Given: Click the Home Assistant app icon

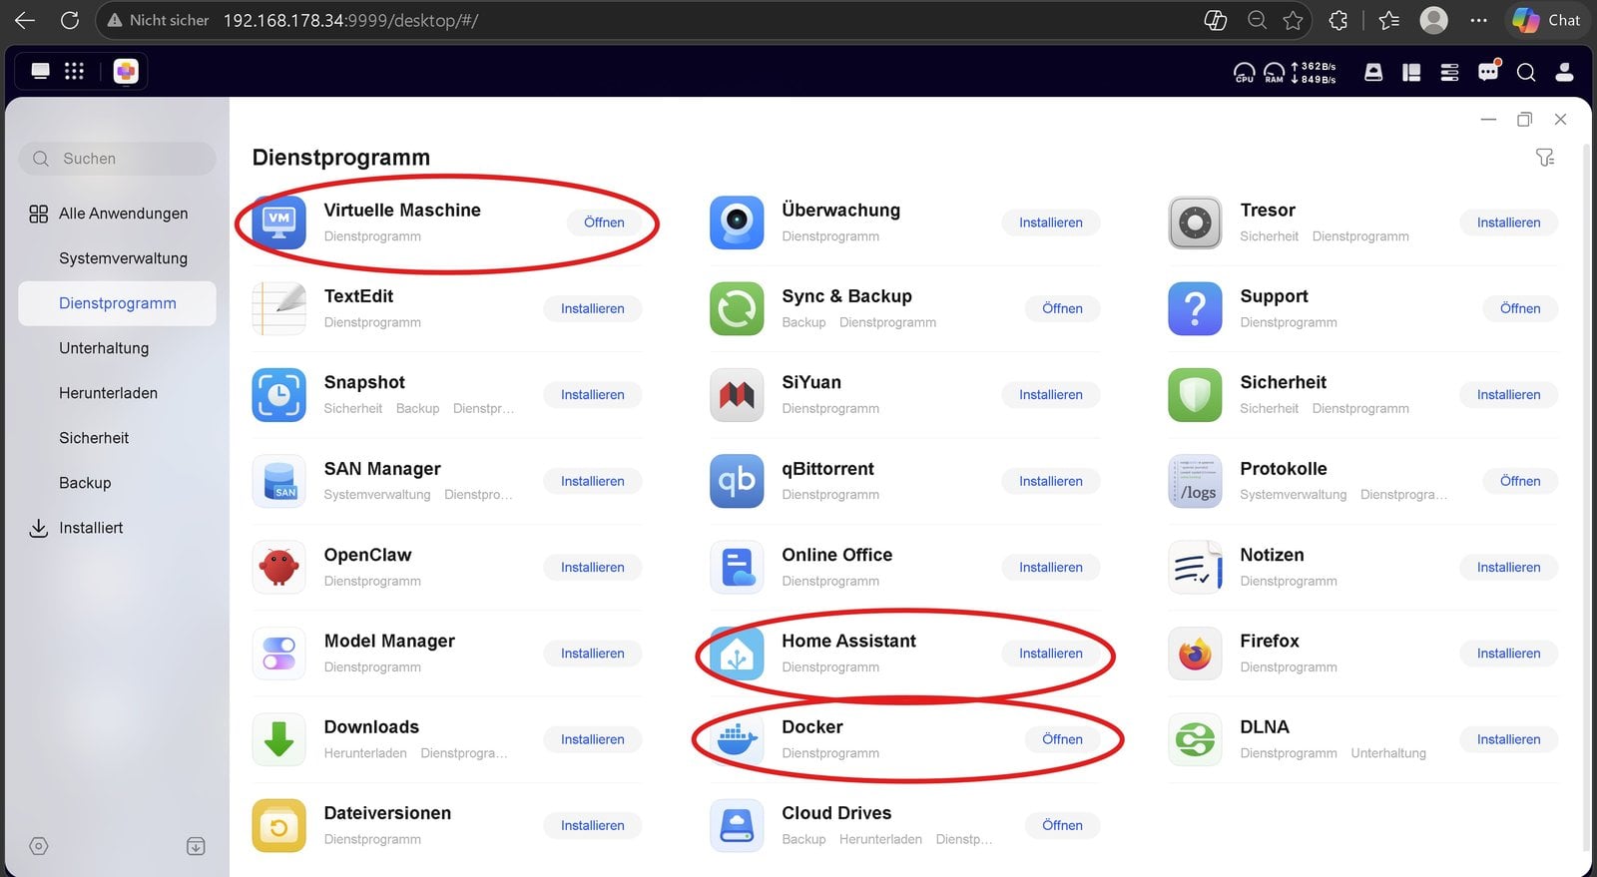Looking at the screenshot, I should 737,654.
